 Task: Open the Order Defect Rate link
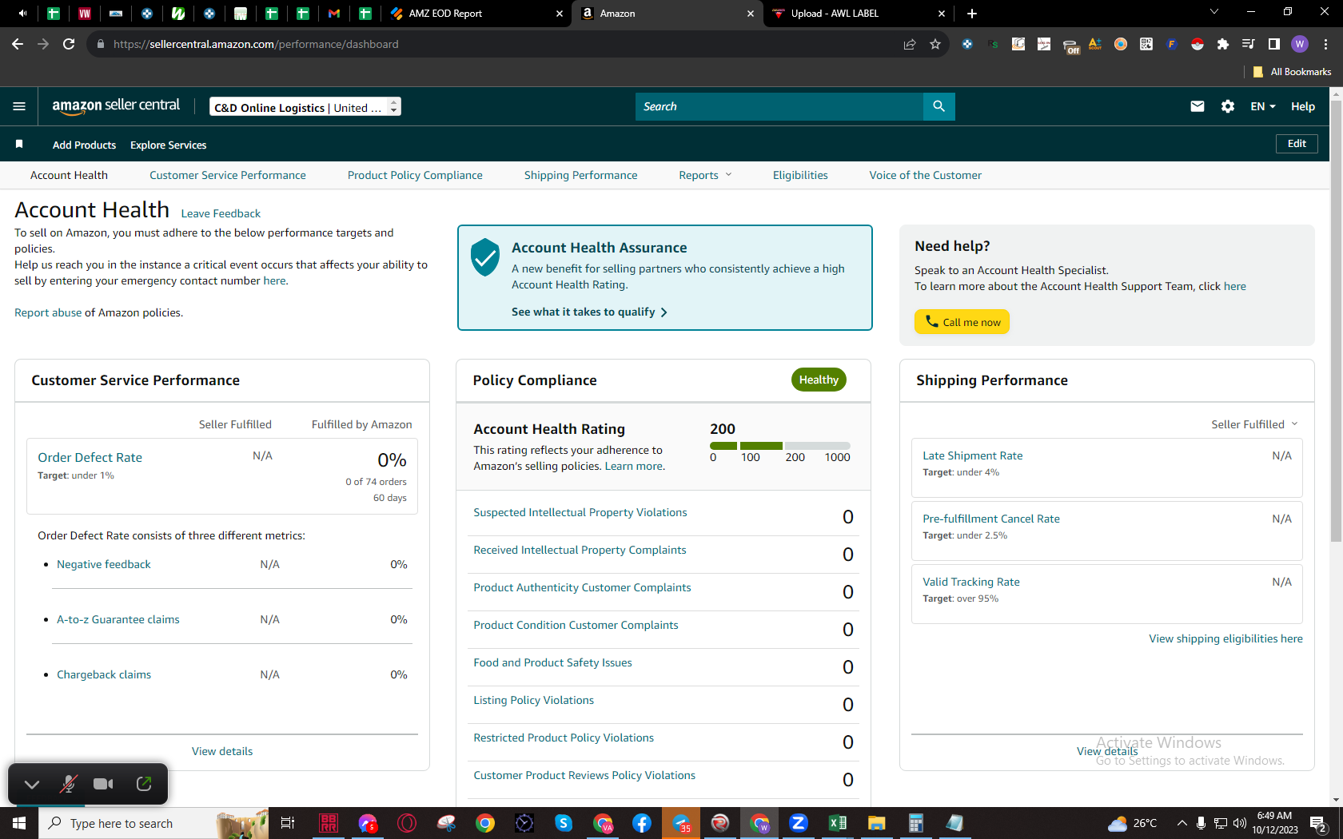90,457
